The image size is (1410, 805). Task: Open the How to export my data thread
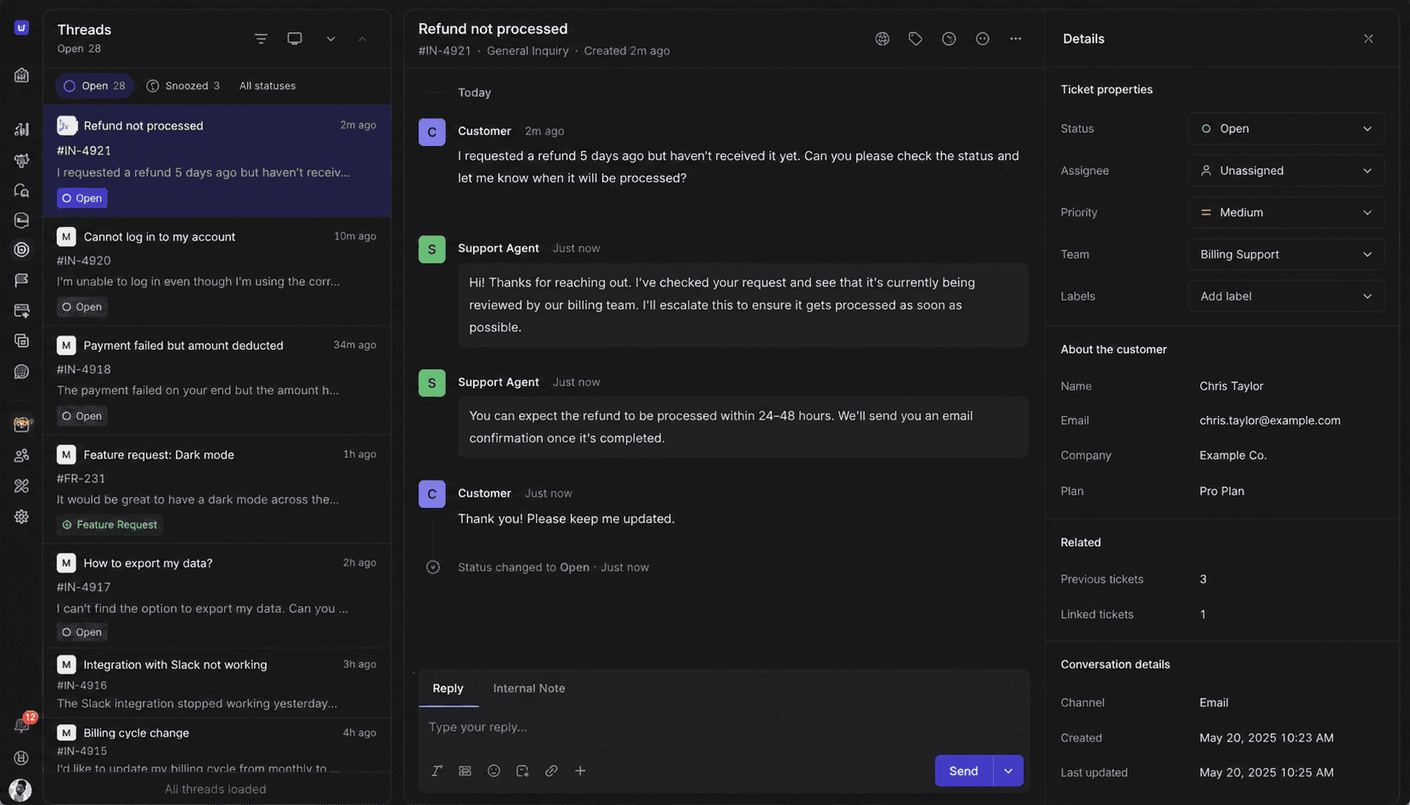pos(217,598)
